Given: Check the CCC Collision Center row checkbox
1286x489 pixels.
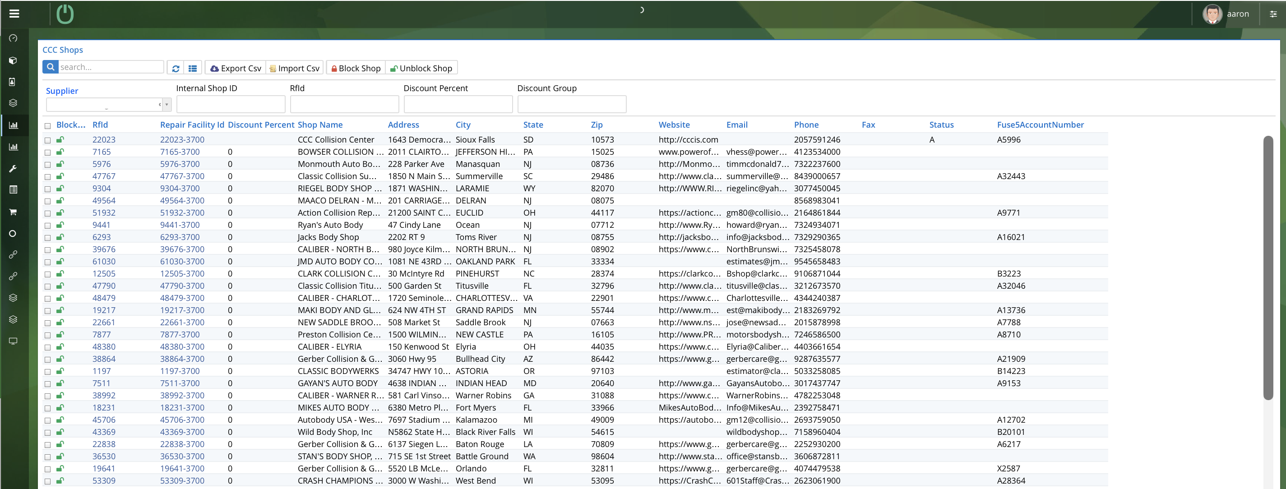Looking at the screenshot, I should tap(48, 140).
